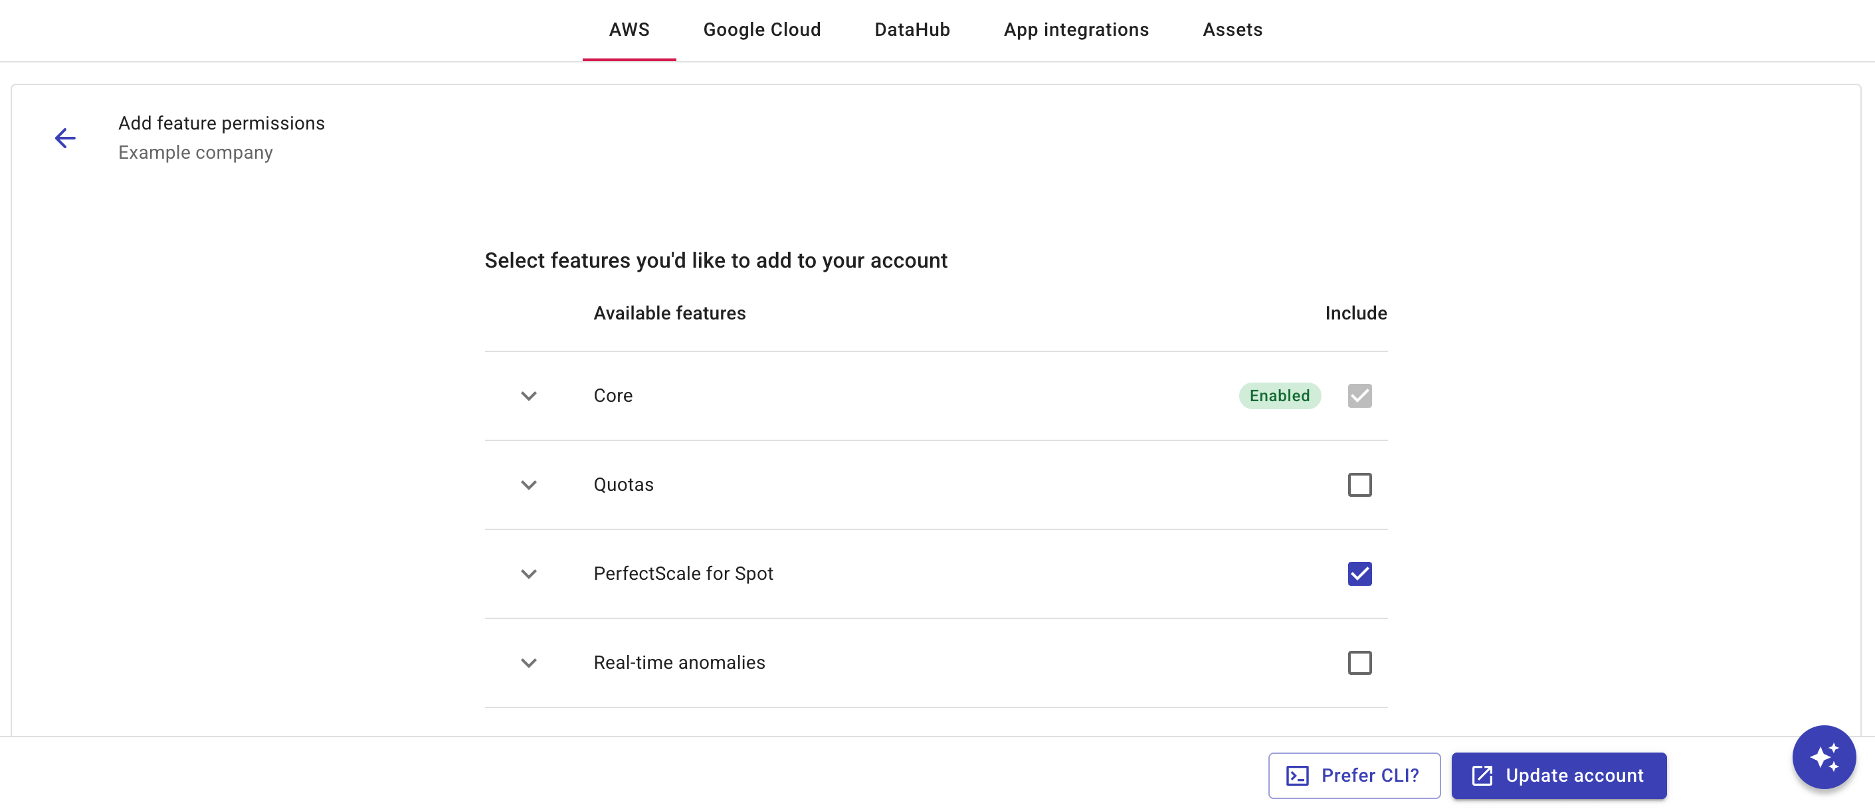Select the App integrations tab
Screen dimensions: 1875x809
coord(1076,30)
